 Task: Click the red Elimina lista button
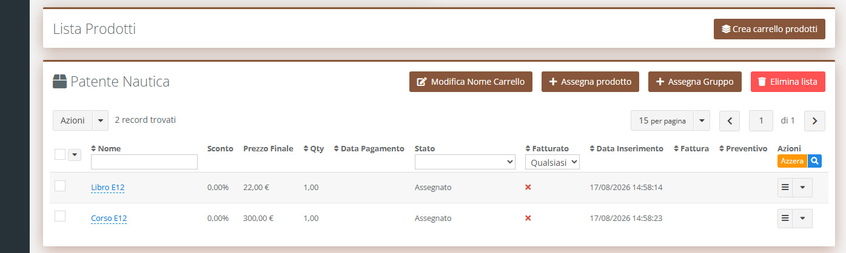pyautogui.click(x=788, y=82)
